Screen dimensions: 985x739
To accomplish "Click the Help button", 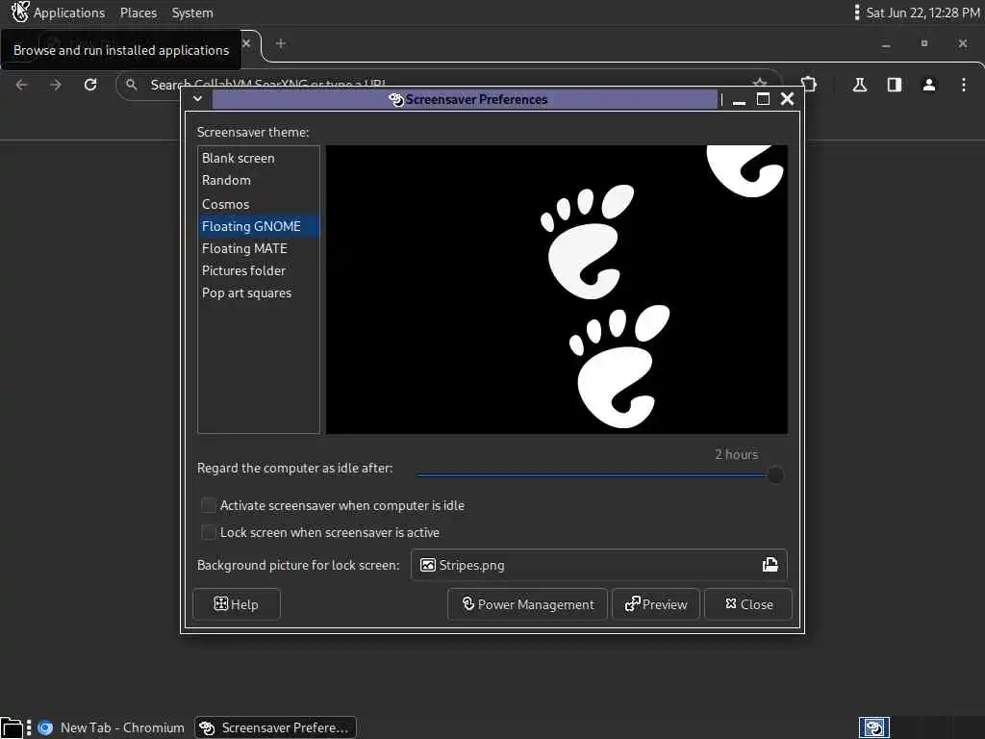I will (237, 604).
